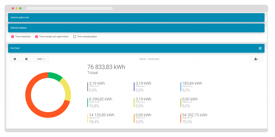Expand the Selectie analyse panel

[x=136, y=28]
